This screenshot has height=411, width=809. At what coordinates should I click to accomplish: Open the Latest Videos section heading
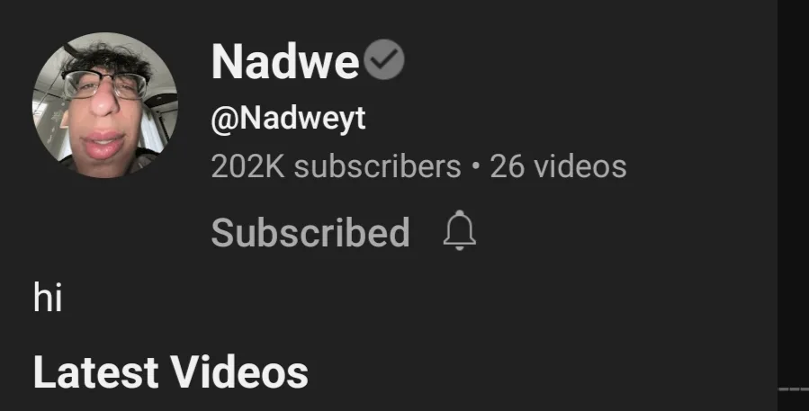click(171, 371)
